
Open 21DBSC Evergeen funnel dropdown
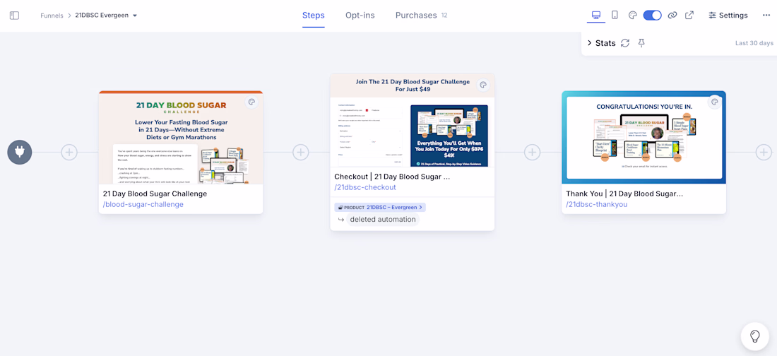pos(106,16)
